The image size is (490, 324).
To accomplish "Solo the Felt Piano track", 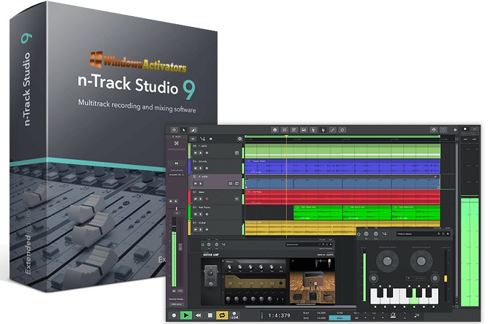I will tap(201, 214).
